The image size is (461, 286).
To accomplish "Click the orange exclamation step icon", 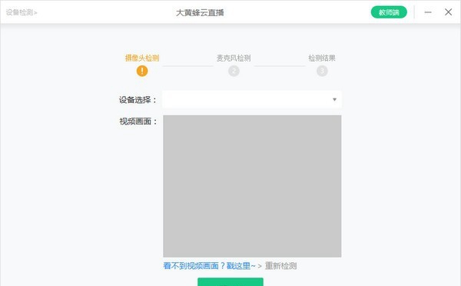I will point(142,71).
